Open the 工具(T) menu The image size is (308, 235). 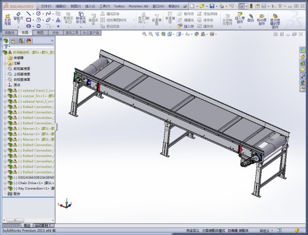[x=104, y=6]
